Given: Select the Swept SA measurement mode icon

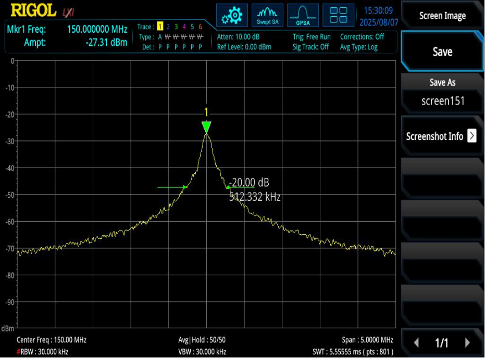Looking at the screenshot, I should click(x=267, y=16).
